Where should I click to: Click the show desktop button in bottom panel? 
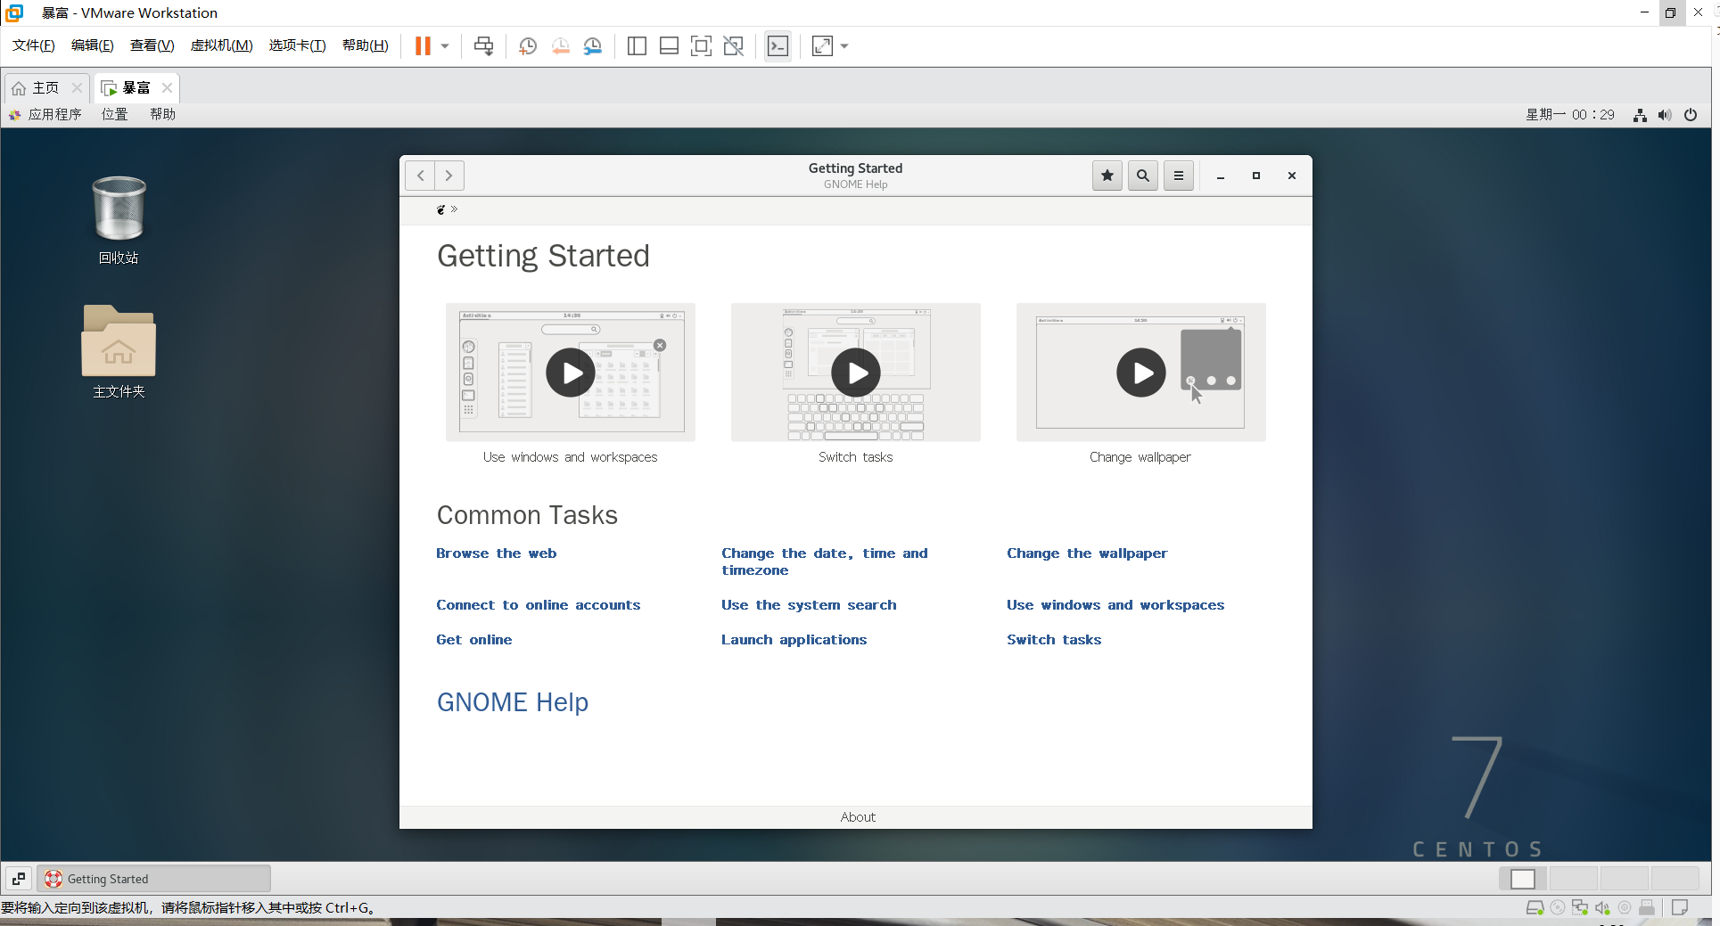pyautogui.click(x=19, y=879)
